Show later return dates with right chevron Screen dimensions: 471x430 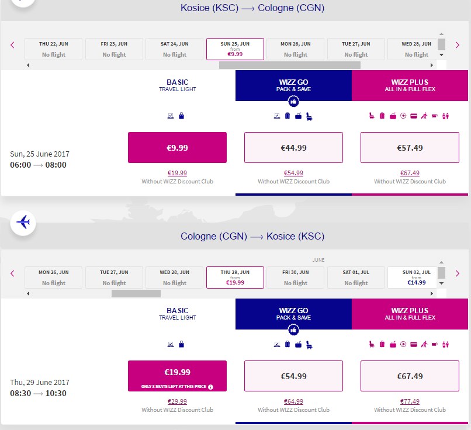[x=458, y=273]
